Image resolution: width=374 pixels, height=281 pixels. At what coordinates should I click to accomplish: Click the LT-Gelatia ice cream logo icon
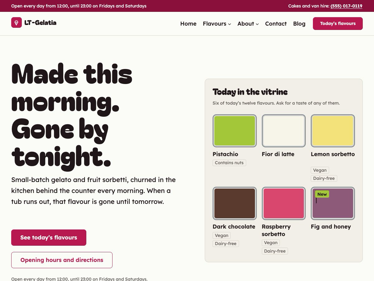(x=17, y=22)
